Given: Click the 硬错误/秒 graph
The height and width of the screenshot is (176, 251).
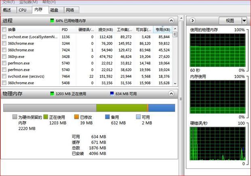Looking at the screenshot, I should click(217, 144).
